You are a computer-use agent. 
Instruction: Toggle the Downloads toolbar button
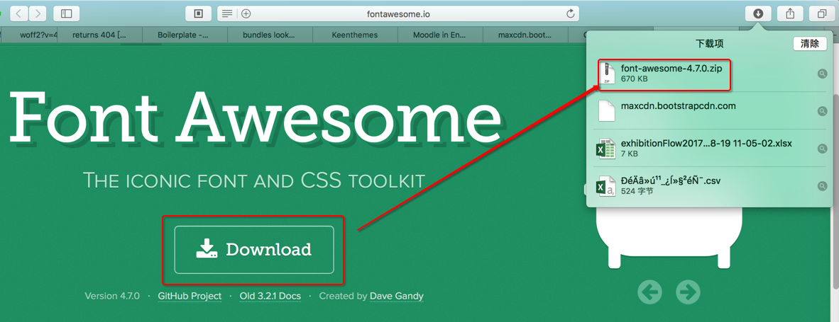point(758,13)
